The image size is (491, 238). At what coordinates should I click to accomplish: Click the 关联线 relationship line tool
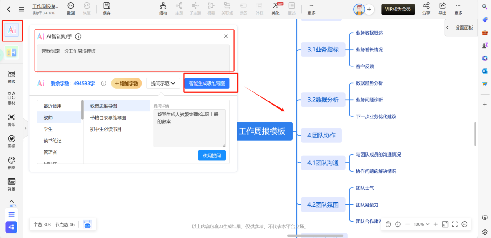coord(227,9)
